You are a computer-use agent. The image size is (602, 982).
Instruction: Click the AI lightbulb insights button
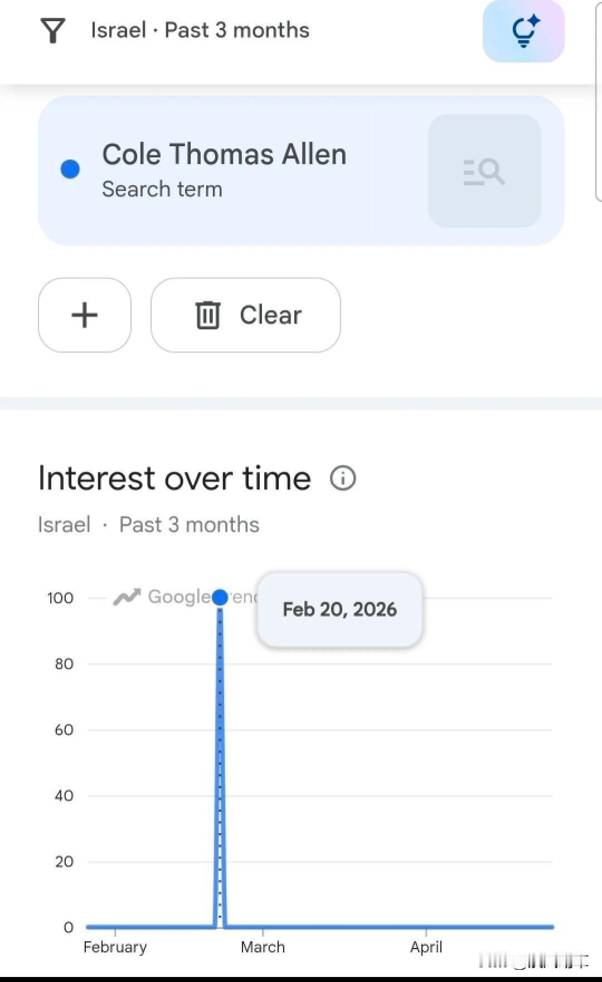click(523, 31)
